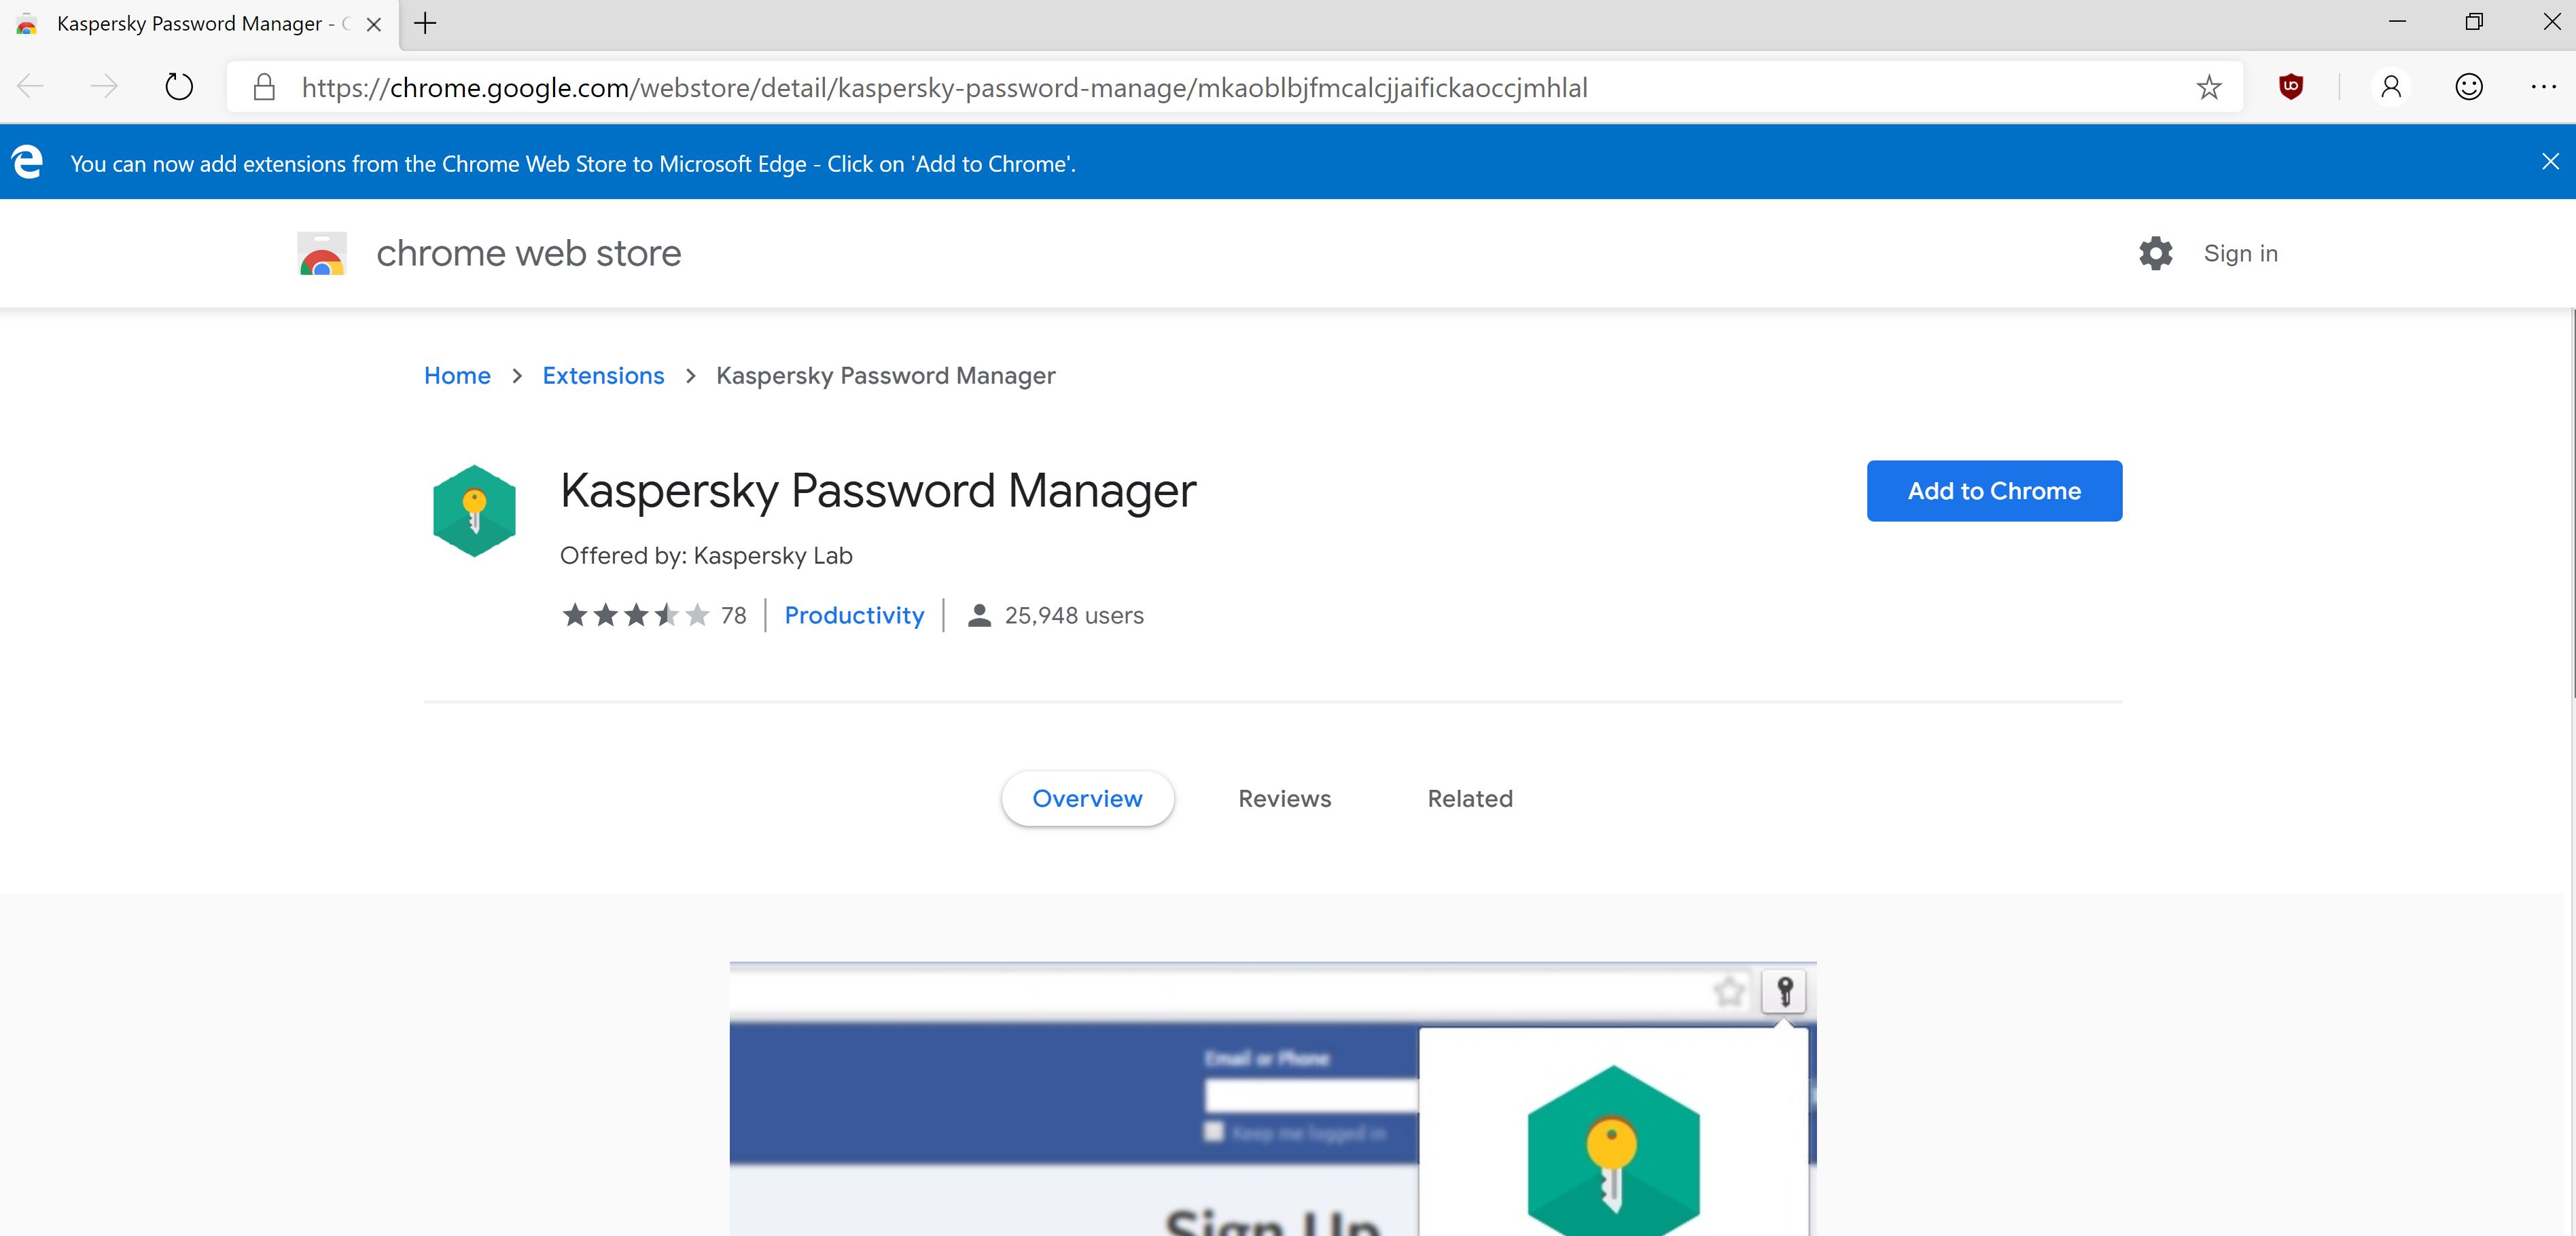This screenshot has width=2576, height=1236.
Task: Close the Kaspersky Password Manager tab
Action: [374, 24]
